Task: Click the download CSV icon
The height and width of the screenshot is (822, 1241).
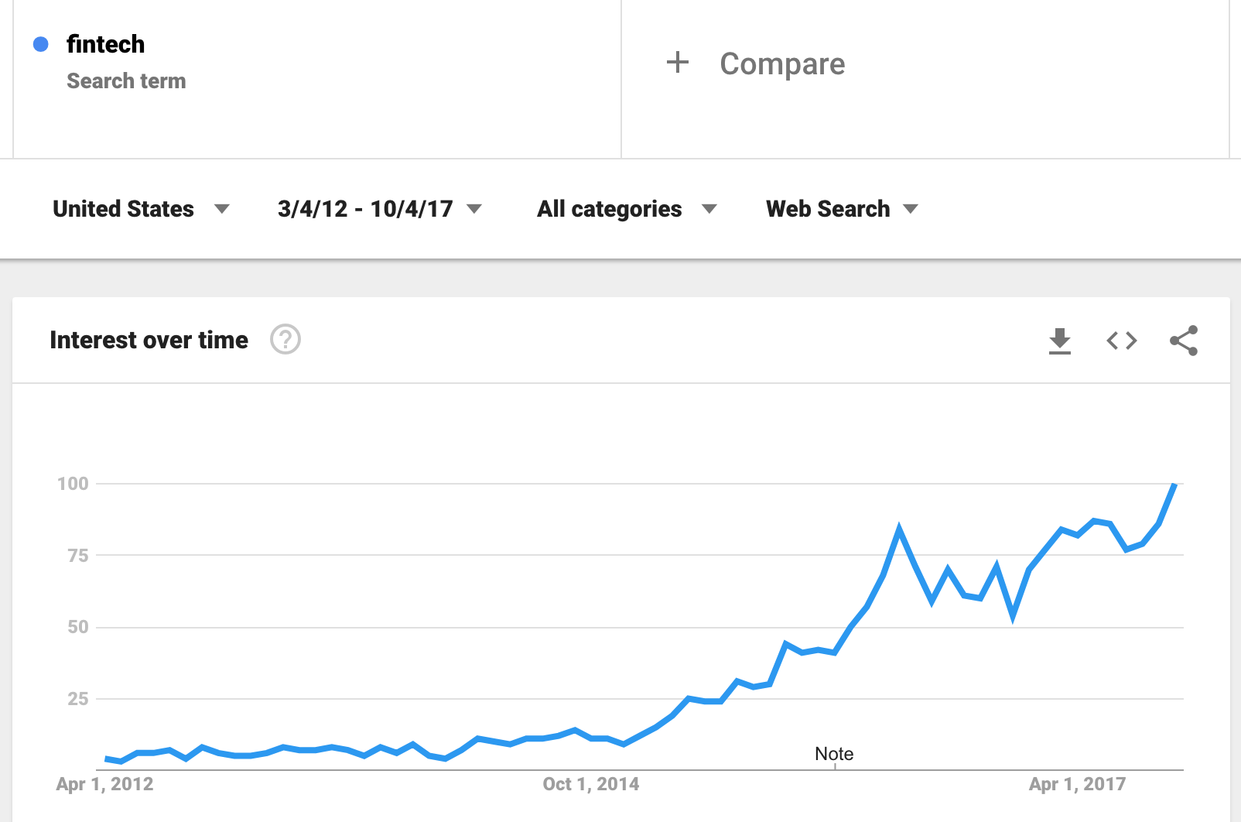Action: pyautogui.click(x=1060, y=341)
